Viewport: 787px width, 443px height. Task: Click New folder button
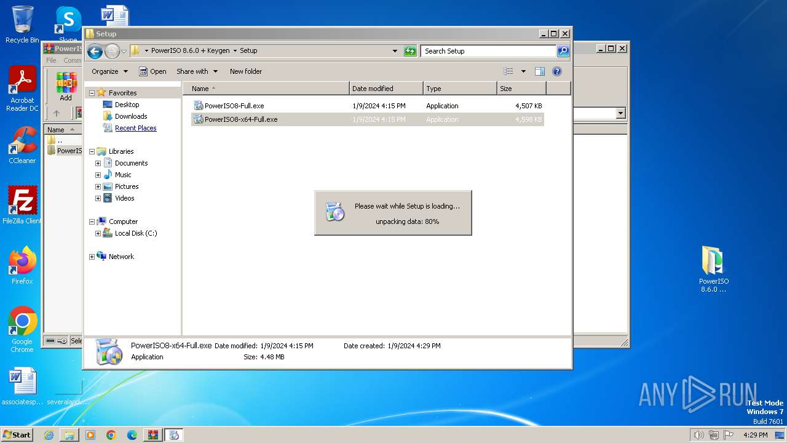tap(246, 71)
